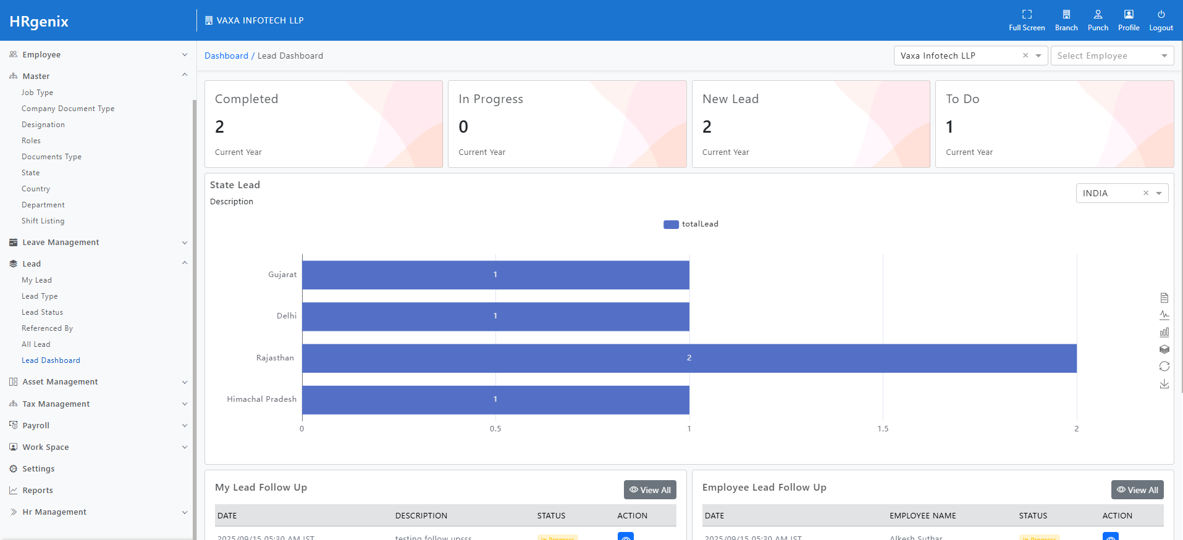The height and width of the screenshot is (540, 1183).
Task: Click the Punch icon
Action: click(1098, 14)
